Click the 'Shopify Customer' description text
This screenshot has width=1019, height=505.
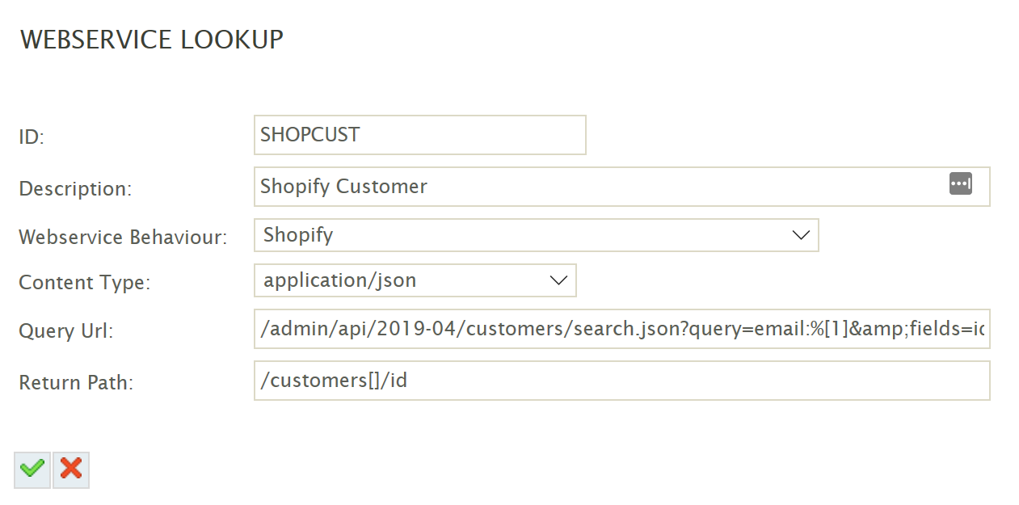[343, 187]
